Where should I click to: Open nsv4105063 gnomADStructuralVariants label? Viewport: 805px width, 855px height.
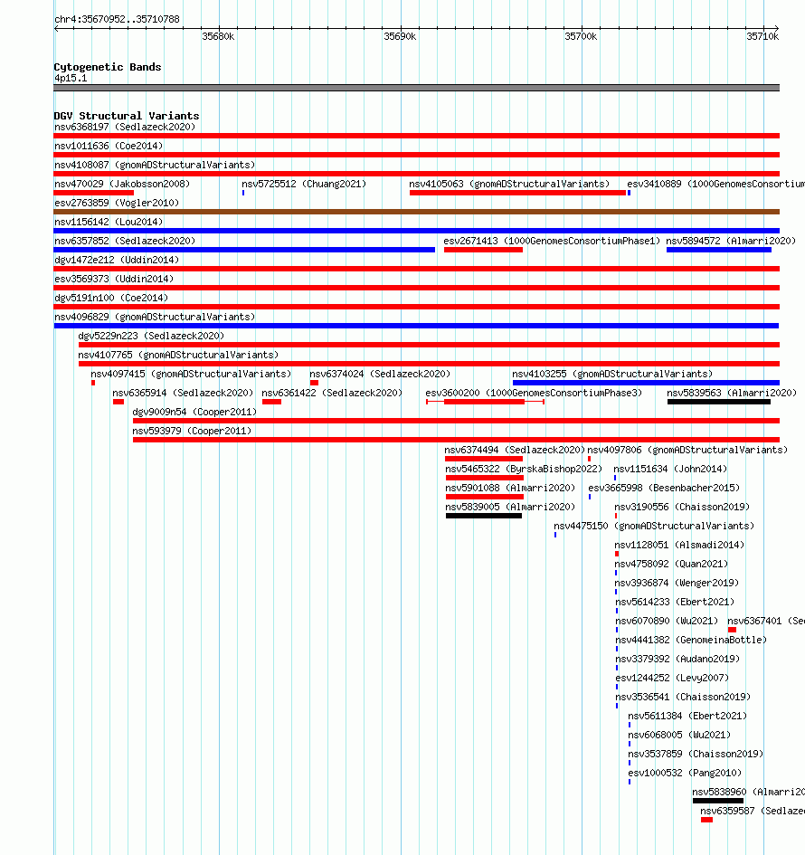pos(509,184)
